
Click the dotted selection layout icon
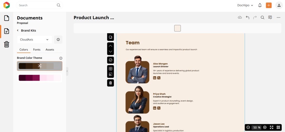click(x=110, y=74)
